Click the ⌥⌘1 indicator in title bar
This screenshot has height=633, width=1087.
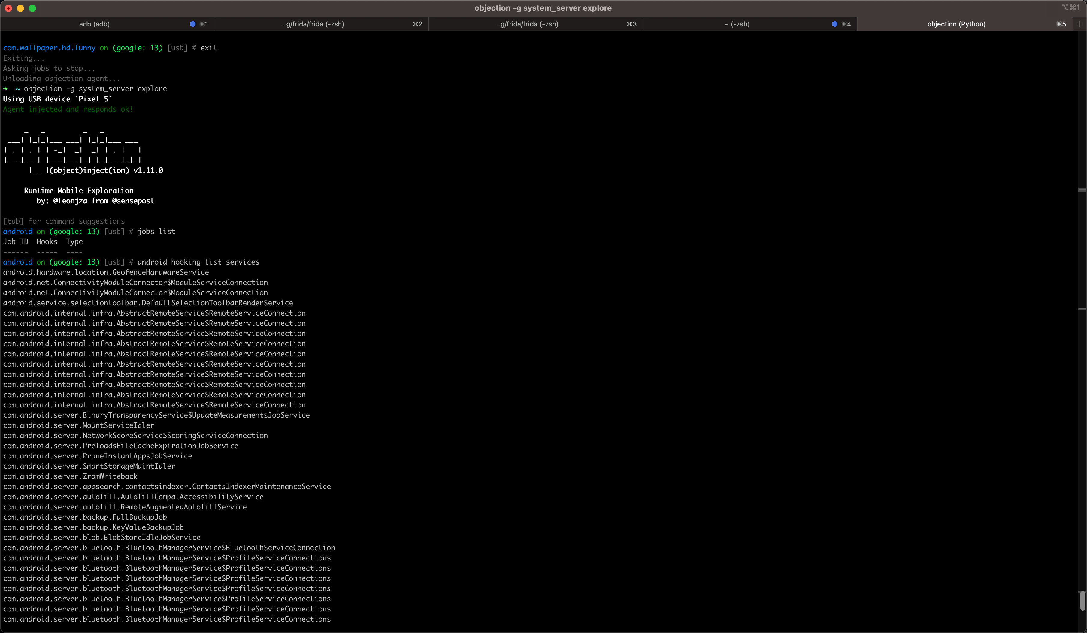tap(1070, 7)
